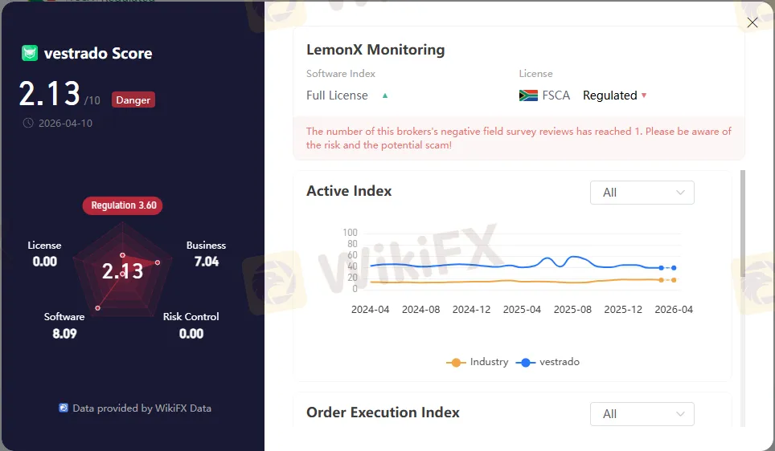Expand the Regulated license status arrow
The width and height of the screenshot is (775, 451).
pos(644,95)
